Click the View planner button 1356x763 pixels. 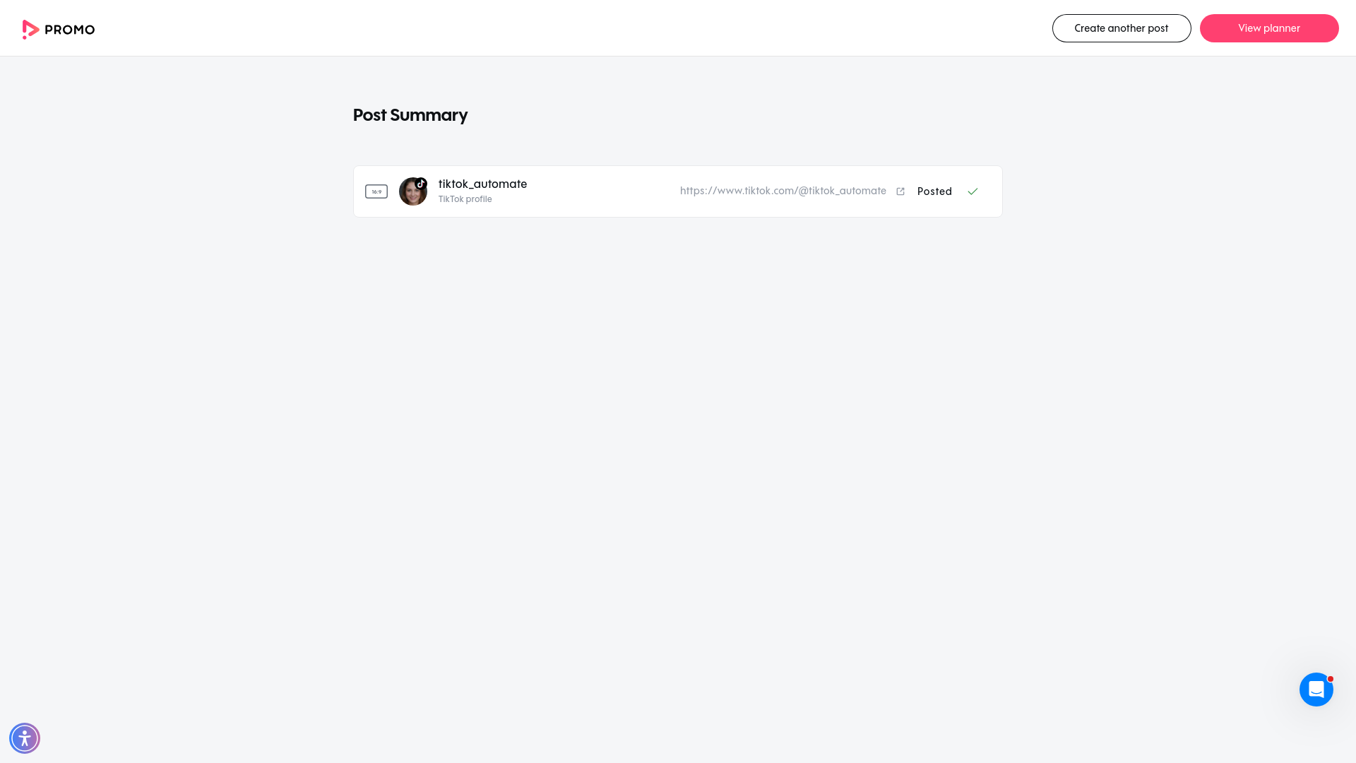pos(1269,28)
